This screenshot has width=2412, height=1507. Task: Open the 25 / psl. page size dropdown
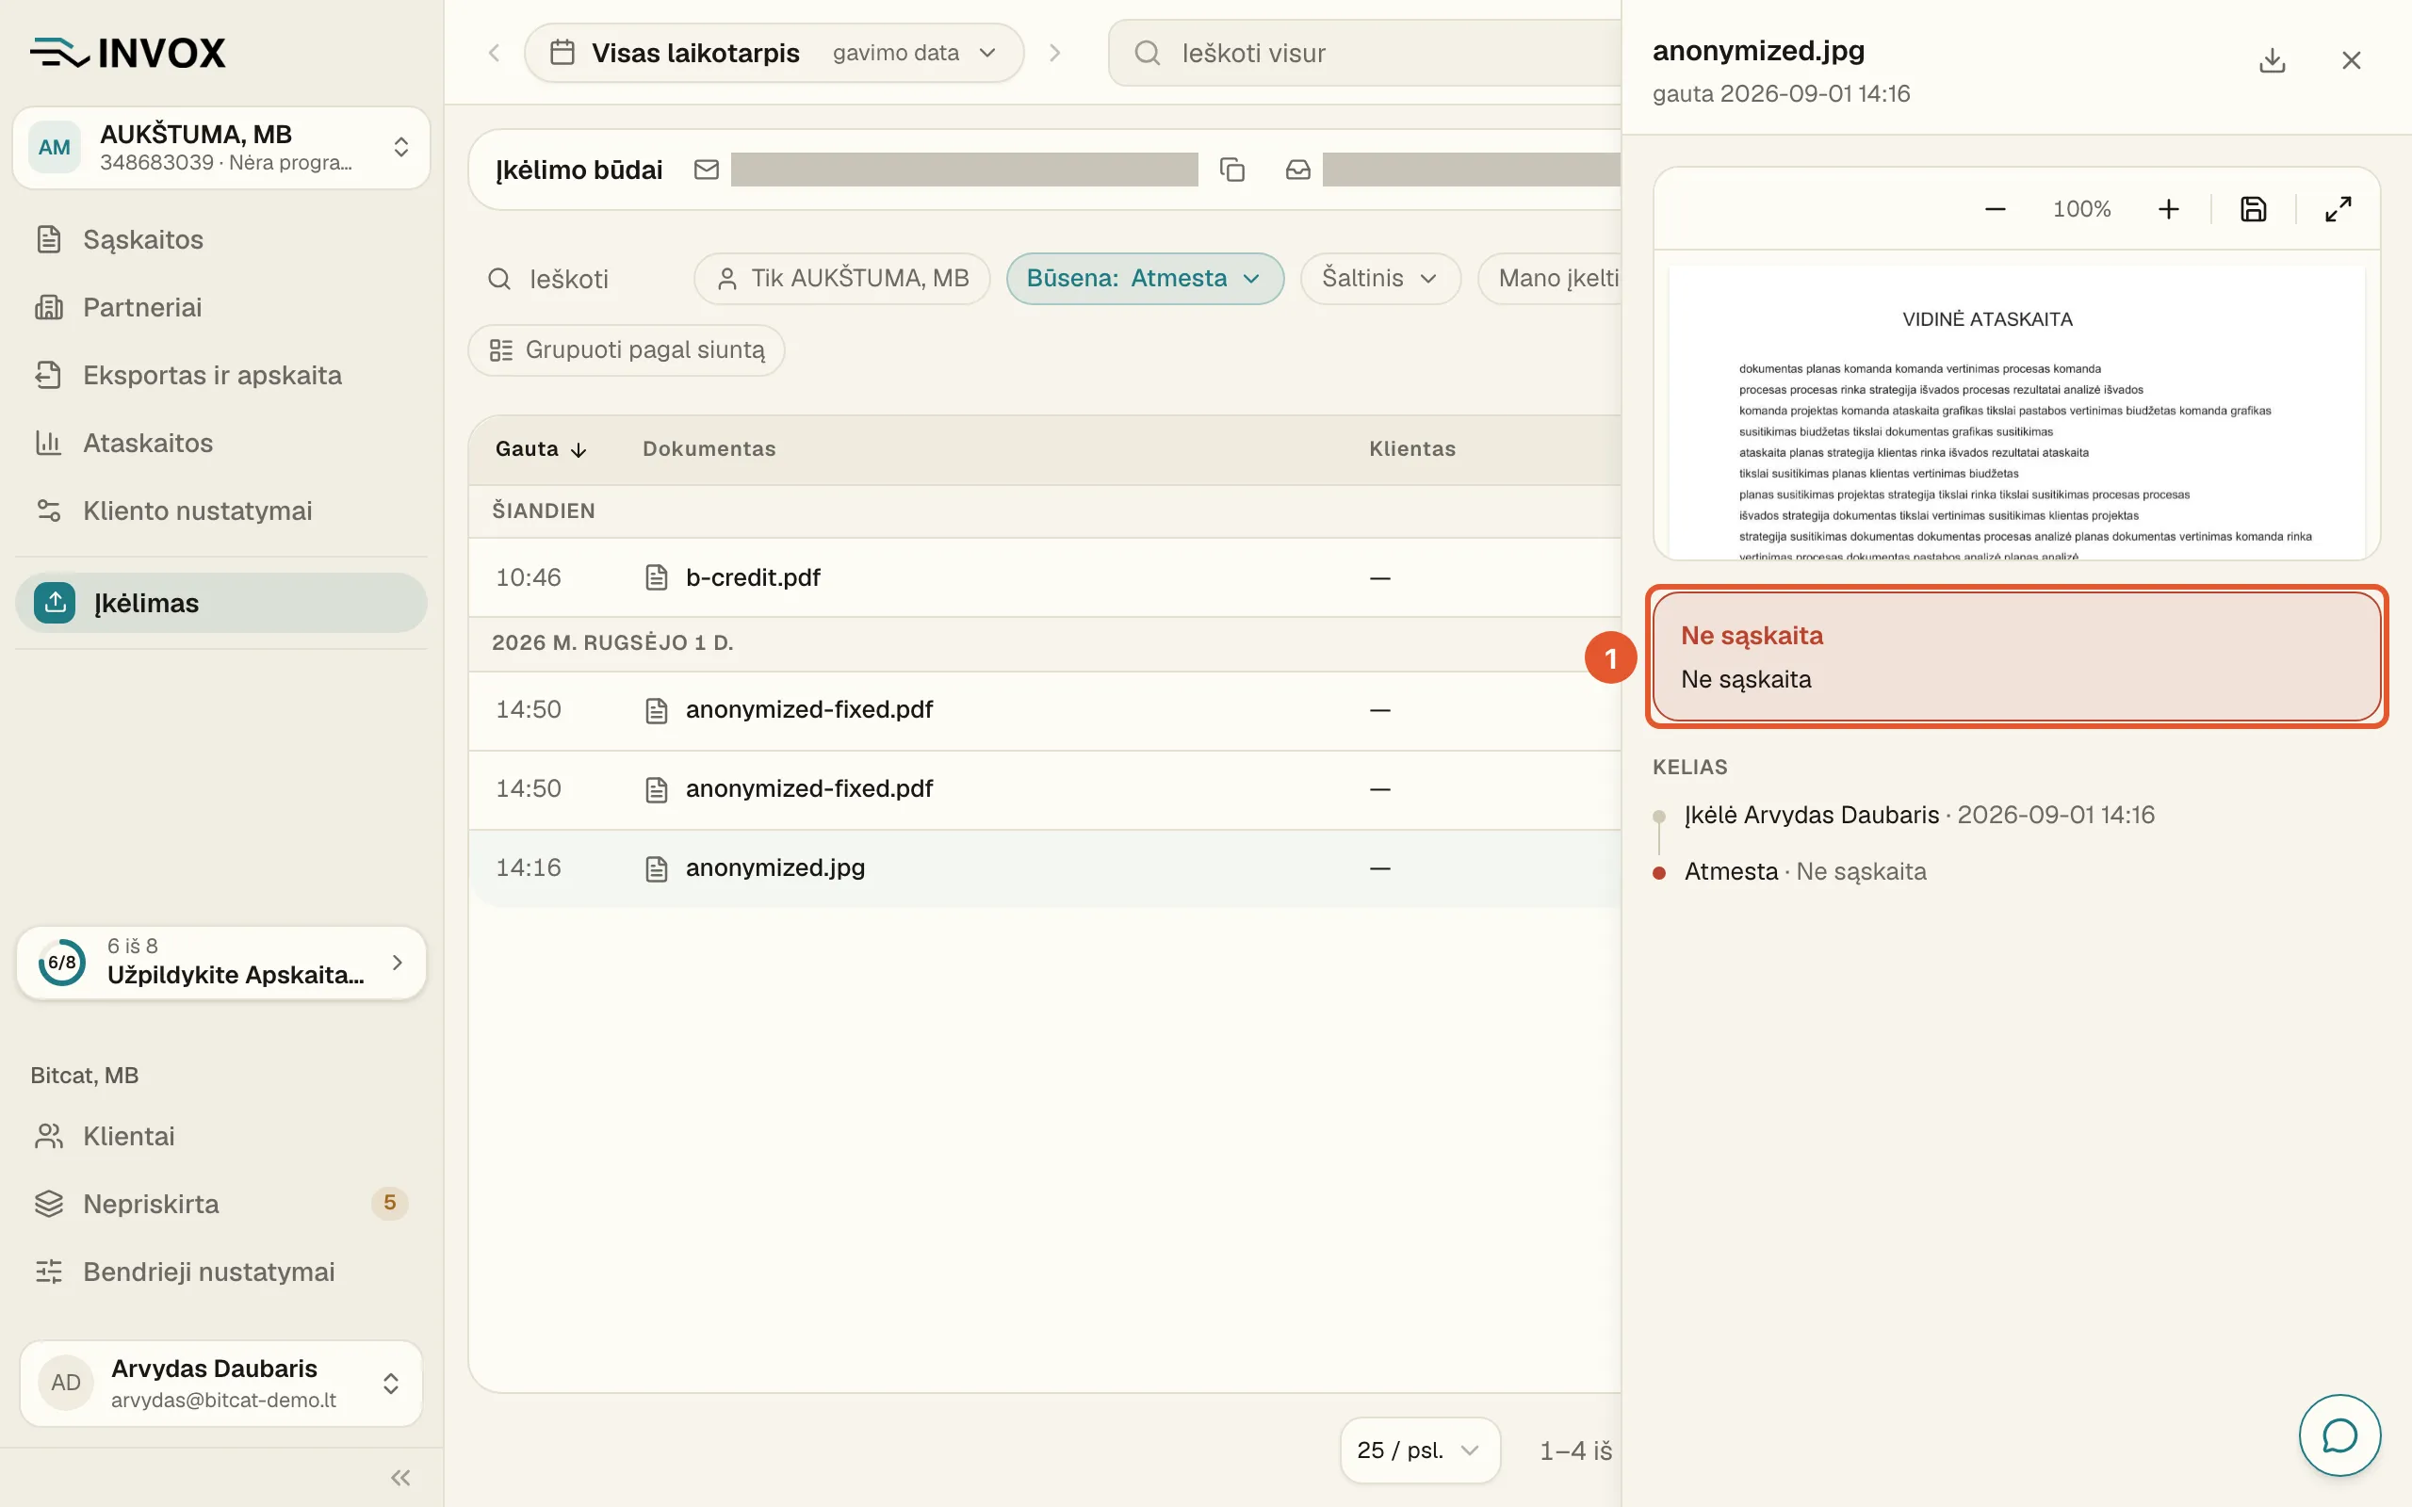(1419, 1450)
